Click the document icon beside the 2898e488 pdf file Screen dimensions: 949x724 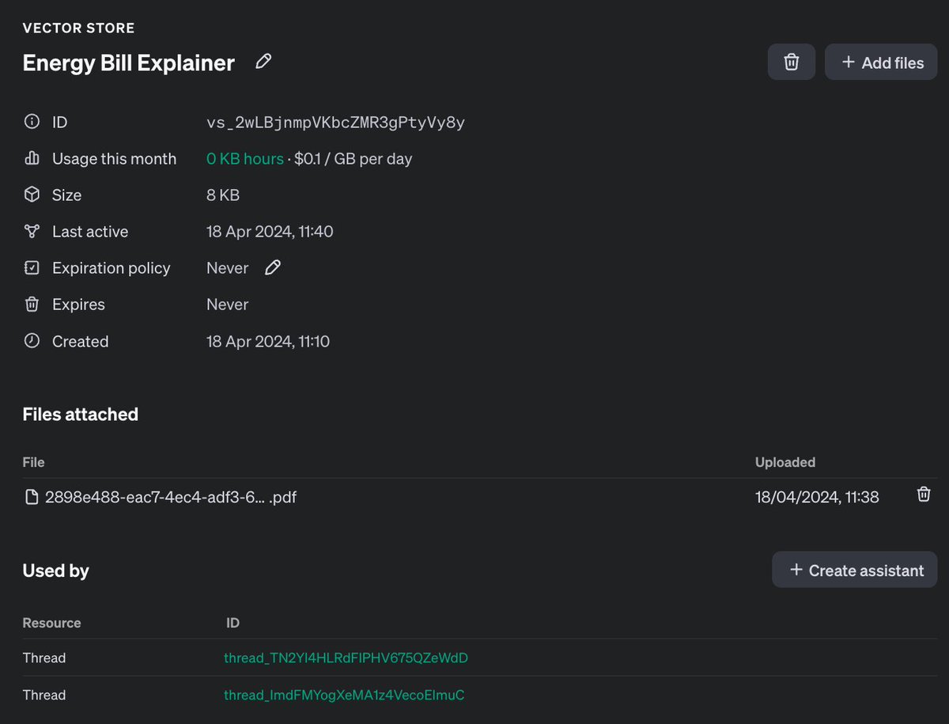[32, 497]
